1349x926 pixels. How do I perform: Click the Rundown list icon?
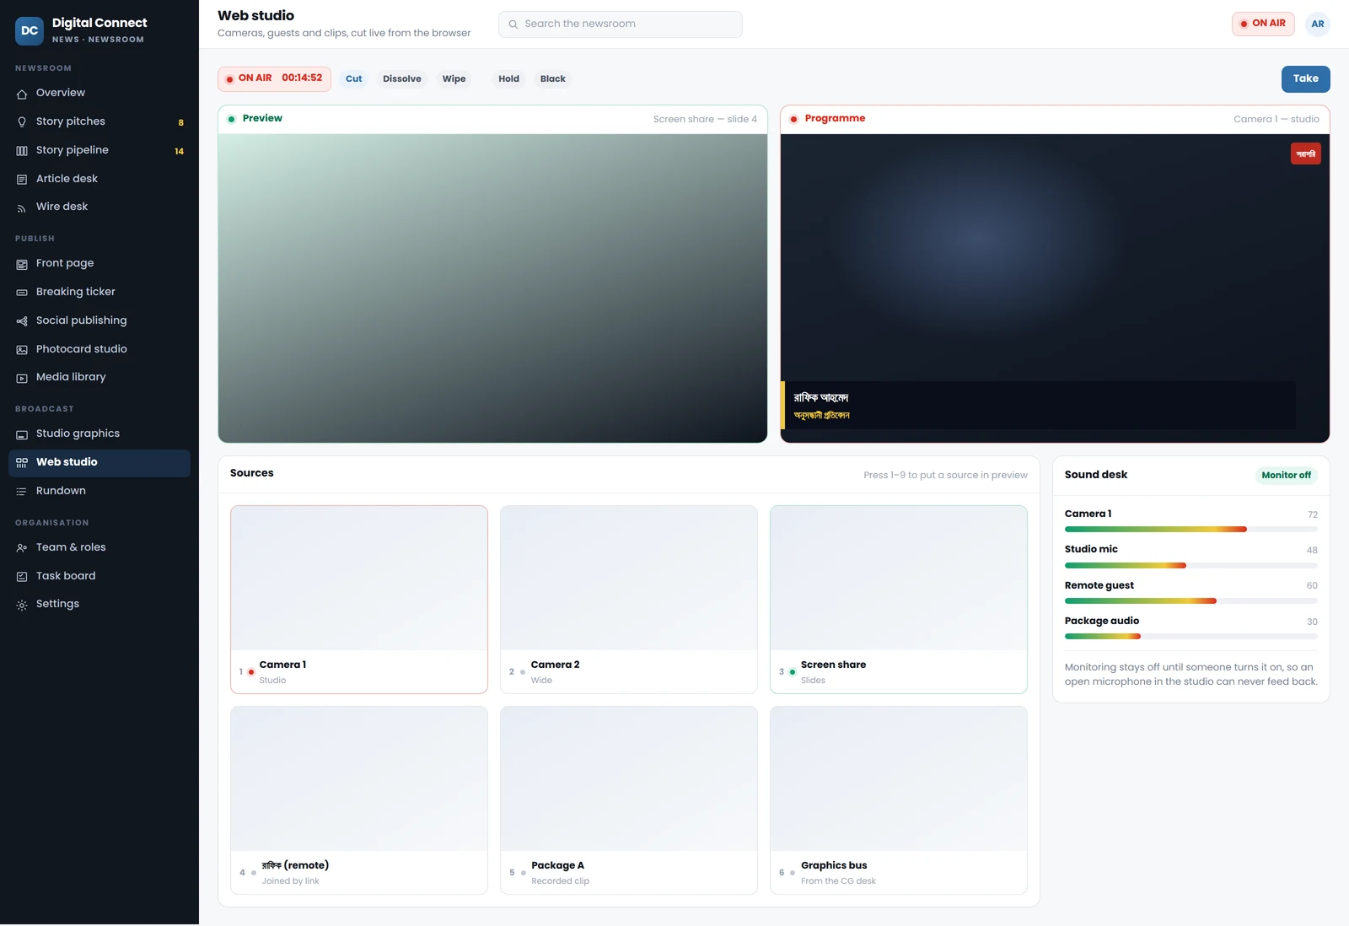[x=22, y=492]
